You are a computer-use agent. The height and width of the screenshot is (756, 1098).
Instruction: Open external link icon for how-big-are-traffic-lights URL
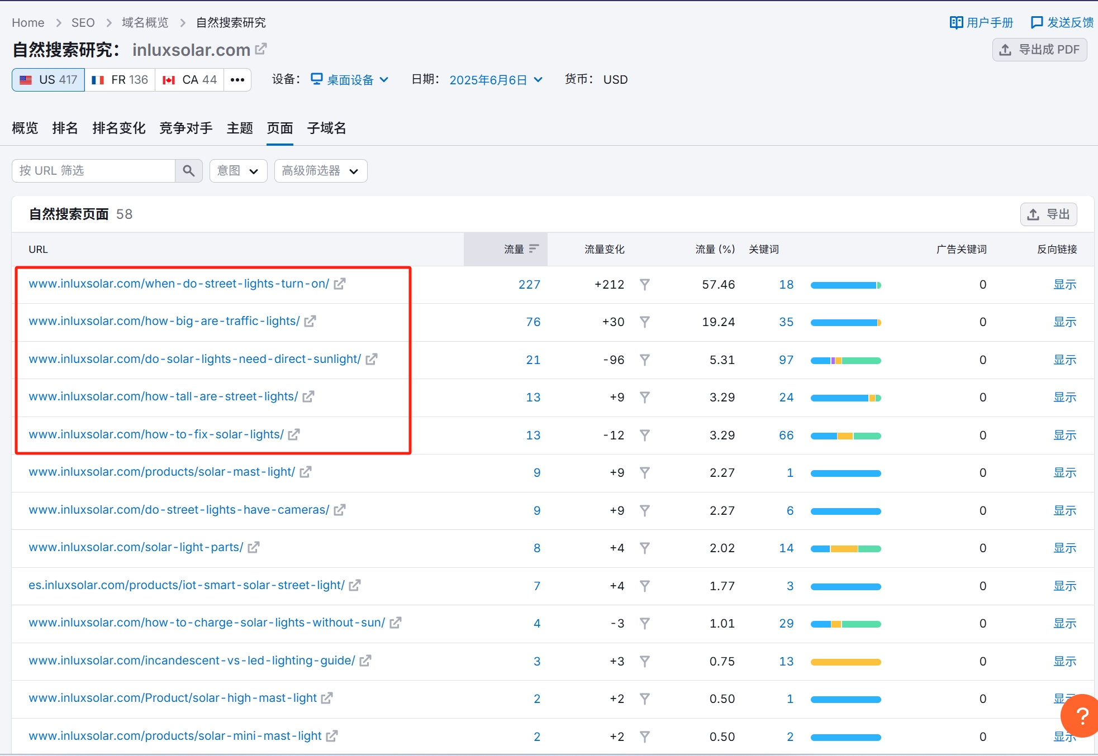[x=310, y=322]
